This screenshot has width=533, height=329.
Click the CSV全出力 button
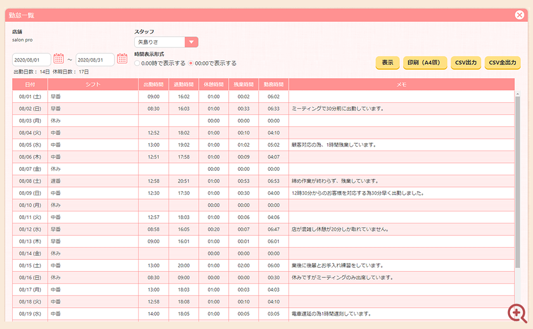tap(503, 62)
